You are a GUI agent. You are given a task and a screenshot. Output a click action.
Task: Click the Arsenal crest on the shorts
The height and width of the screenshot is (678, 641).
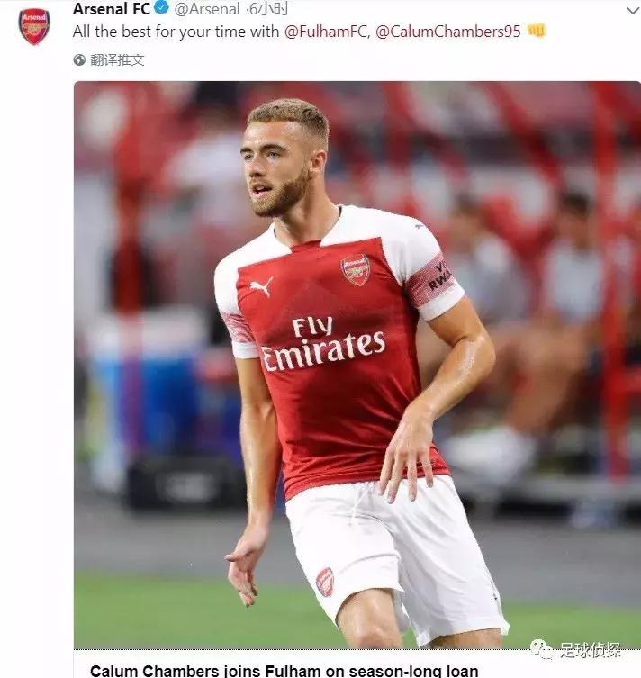pos(324,582)
